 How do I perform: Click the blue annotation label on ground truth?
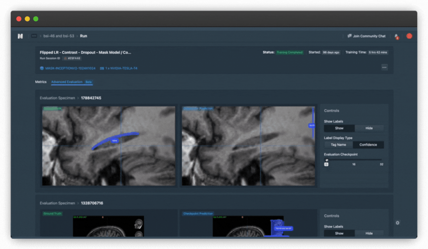click(x=114, y=141)
